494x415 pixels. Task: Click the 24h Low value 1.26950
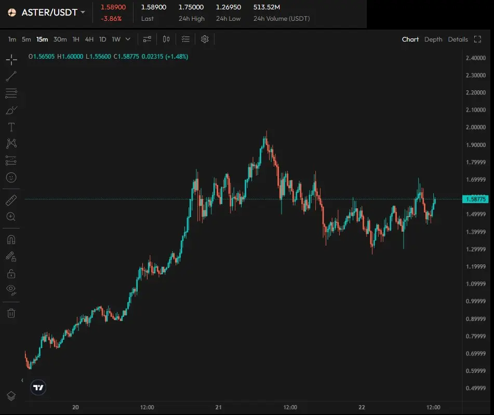(229, 7)
